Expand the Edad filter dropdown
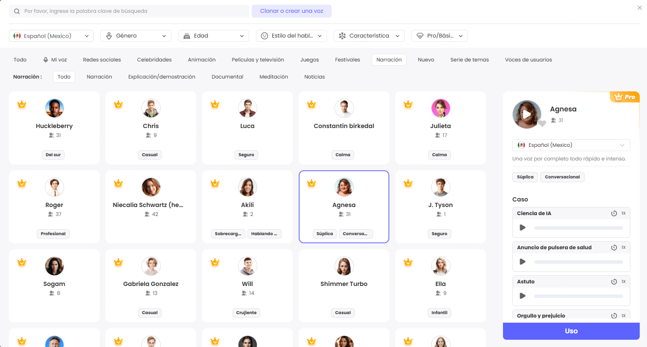Screen dimensions: 647x347 213,36
